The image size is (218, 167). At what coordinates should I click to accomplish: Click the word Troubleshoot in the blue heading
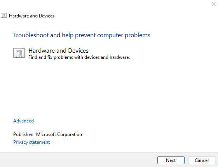click(31, 35)
